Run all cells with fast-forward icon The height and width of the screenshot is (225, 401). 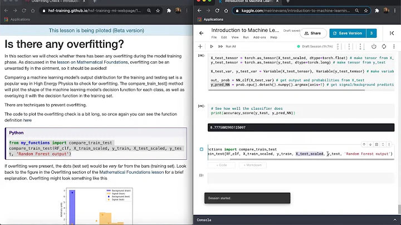[221, 47]
